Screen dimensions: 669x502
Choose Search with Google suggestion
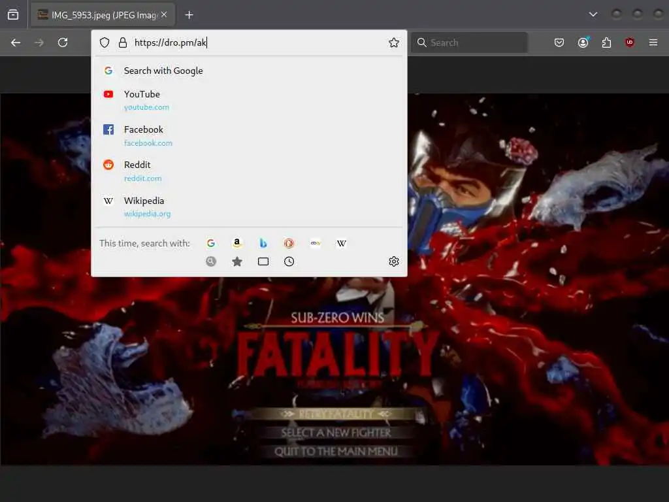coord(249,71)
